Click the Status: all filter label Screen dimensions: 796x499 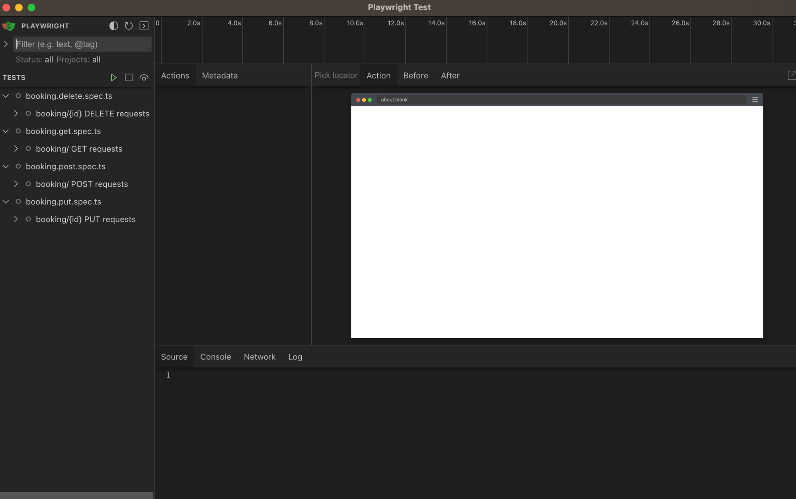[34, 60]
